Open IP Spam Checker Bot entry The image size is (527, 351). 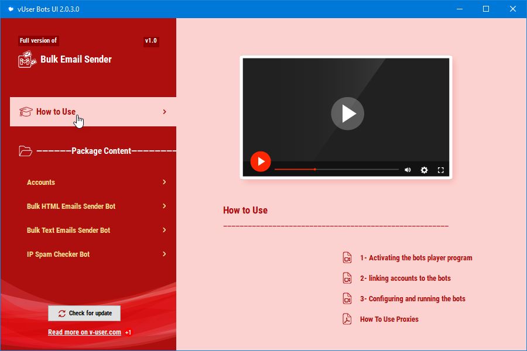[58, 254]
